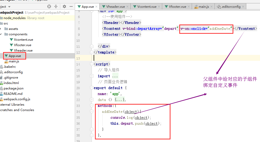
Task: Click the config icon on .editorconfig tab
Action: click(x=219, y=7)
